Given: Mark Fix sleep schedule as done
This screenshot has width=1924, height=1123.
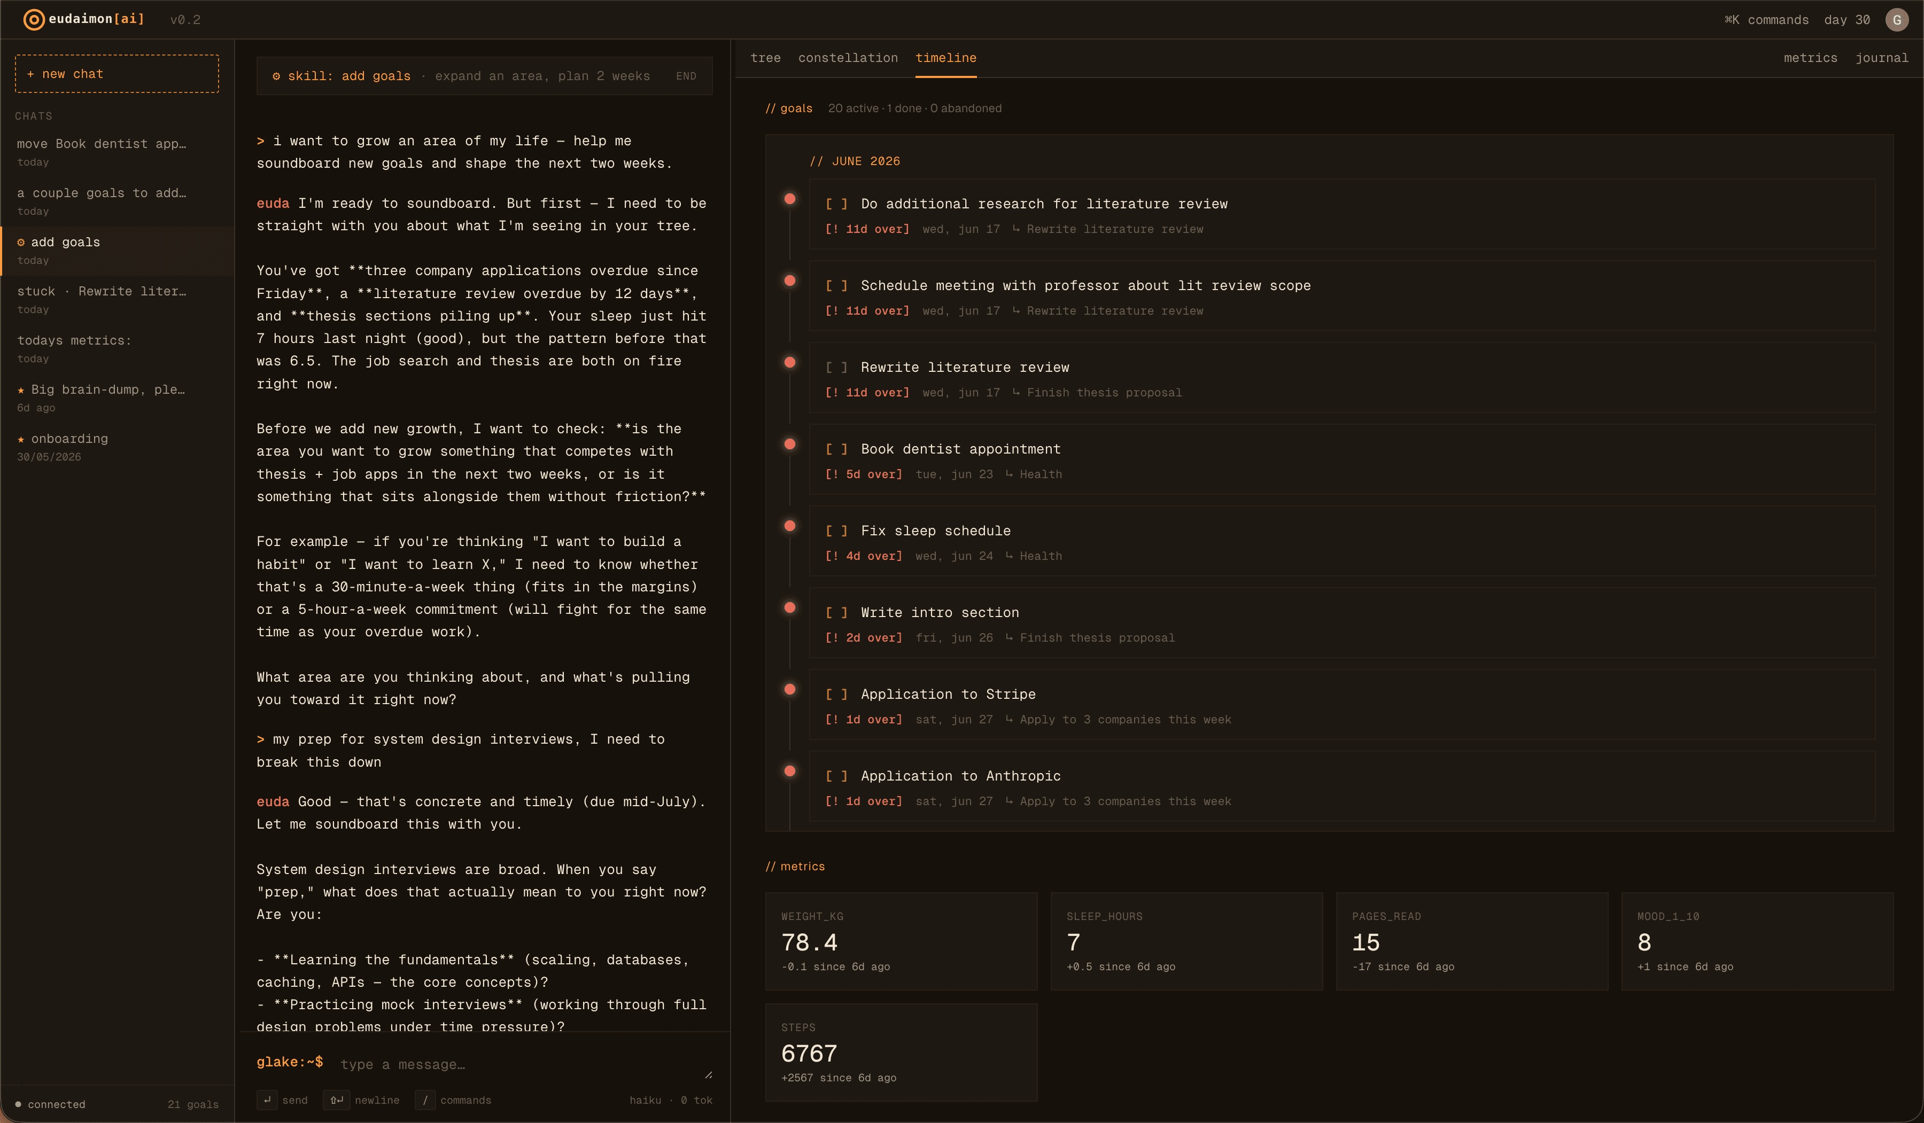Looking at the screenshot, I should point(836,531).
